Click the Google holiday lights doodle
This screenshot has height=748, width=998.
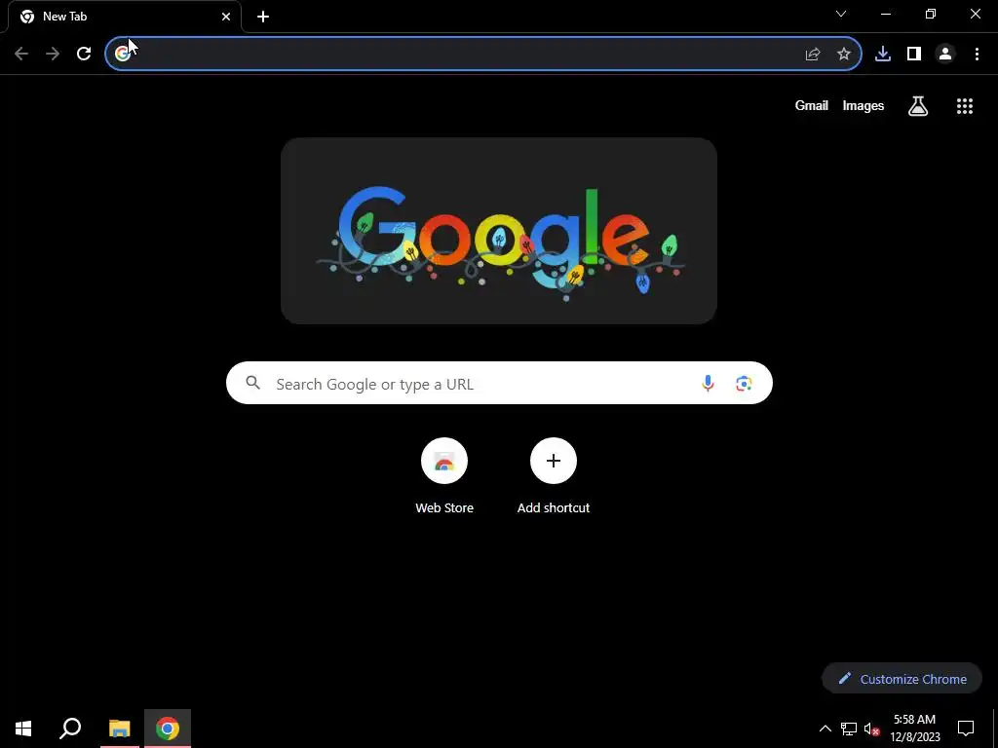pos(499,231)
